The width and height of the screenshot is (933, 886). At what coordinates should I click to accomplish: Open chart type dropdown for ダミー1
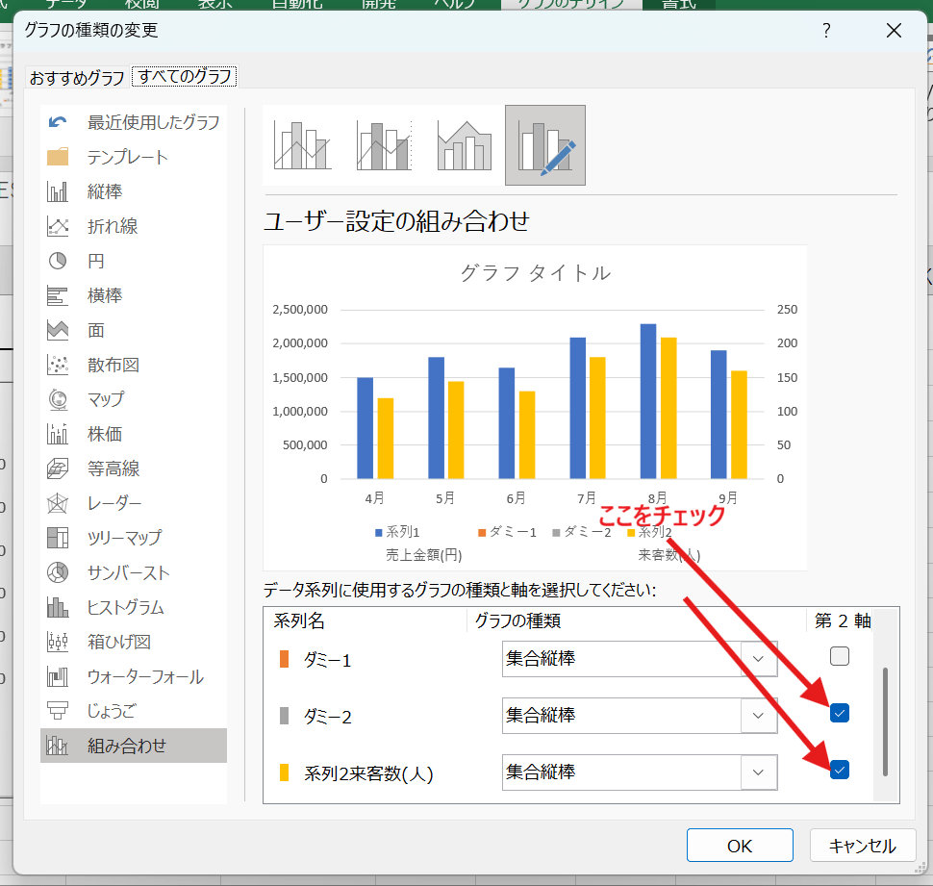pos(759,659)
